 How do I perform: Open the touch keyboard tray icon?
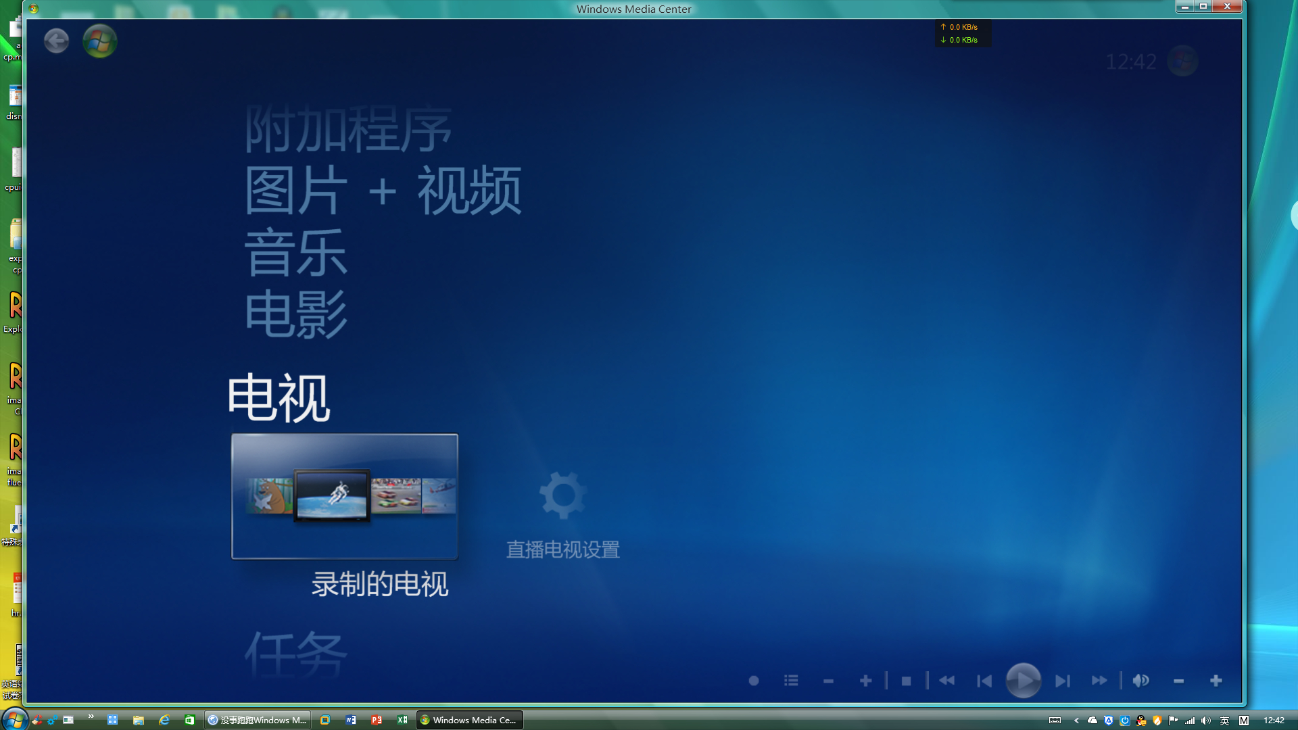coord(1055,721)
